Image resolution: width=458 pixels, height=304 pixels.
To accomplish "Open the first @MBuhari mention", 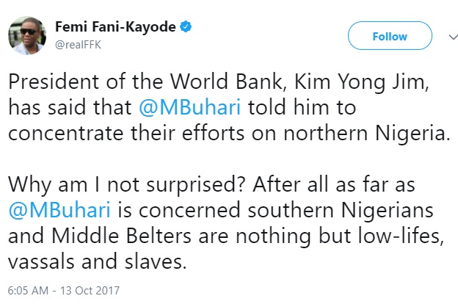I will coord(189,107).
